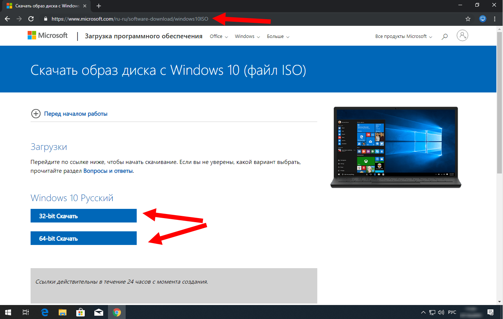Click the Windows 10 laptop image

coord(396,147)
